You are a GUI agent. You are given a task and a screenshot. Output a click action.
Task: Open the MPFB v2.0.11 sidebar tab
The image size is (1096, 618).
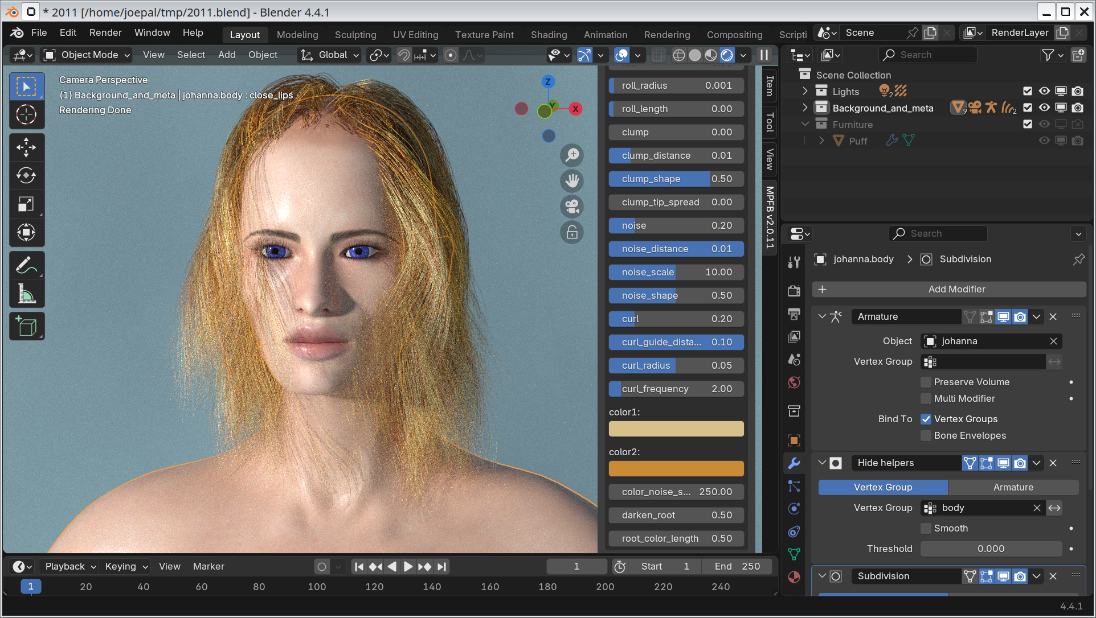(x=770, y=217)
